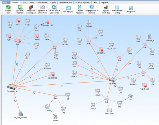Open Настройки gear icon
This screenshot has width=159, height=125.
131,8
